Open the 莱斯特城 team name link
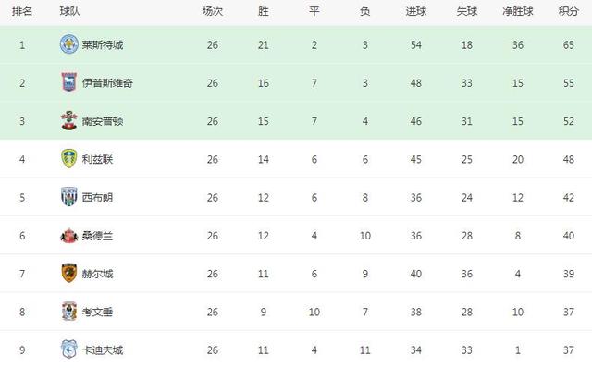The width and height of the screenshot is (592, 368). pyautogui.click(x=103, y=45)
